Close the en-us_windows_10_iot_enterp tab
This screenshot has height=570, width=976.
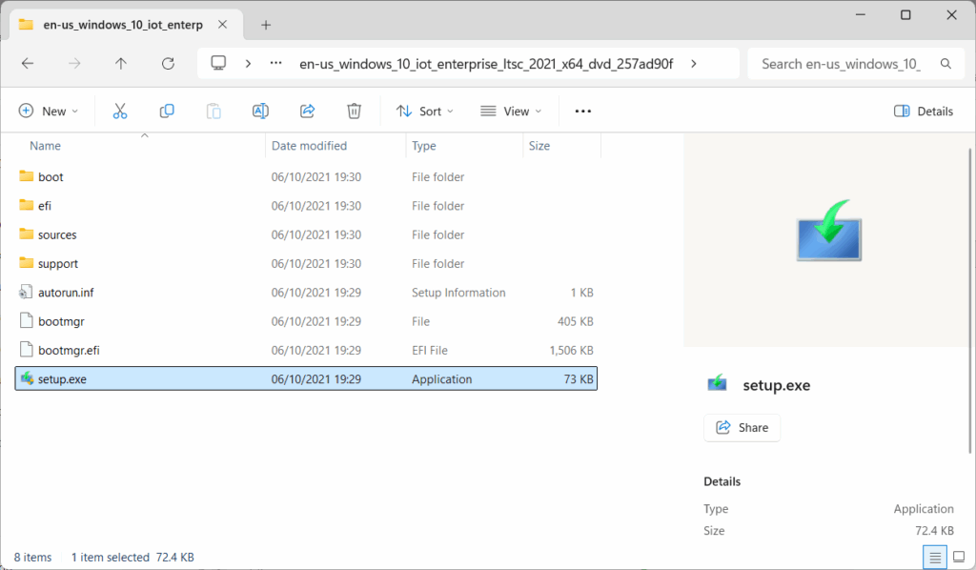tap(222, 25)
